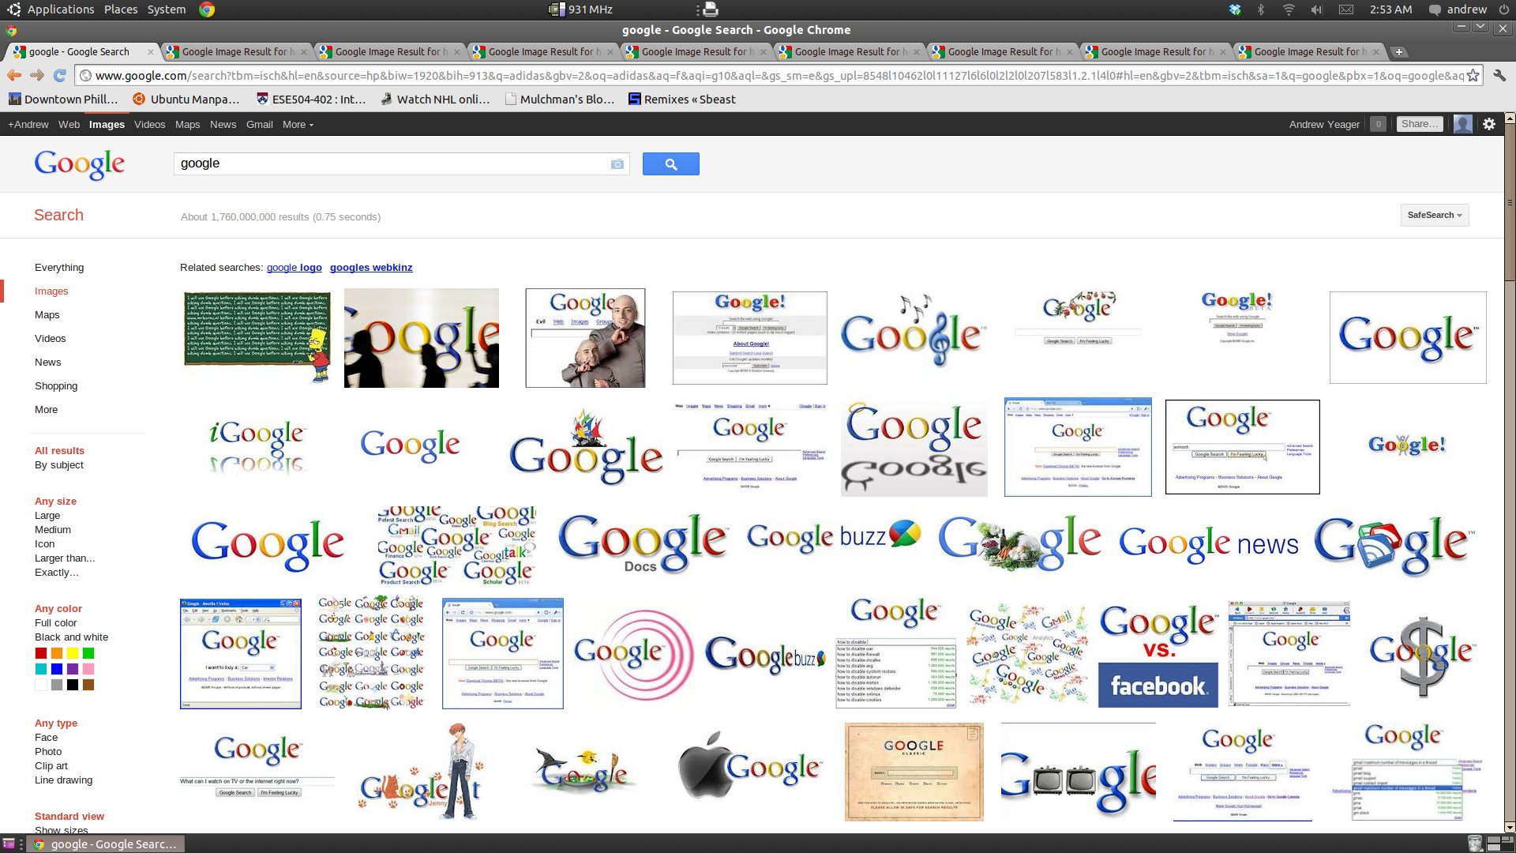
Task: Expand the SafeSearch dropdown
Action: click(1434, 216)
